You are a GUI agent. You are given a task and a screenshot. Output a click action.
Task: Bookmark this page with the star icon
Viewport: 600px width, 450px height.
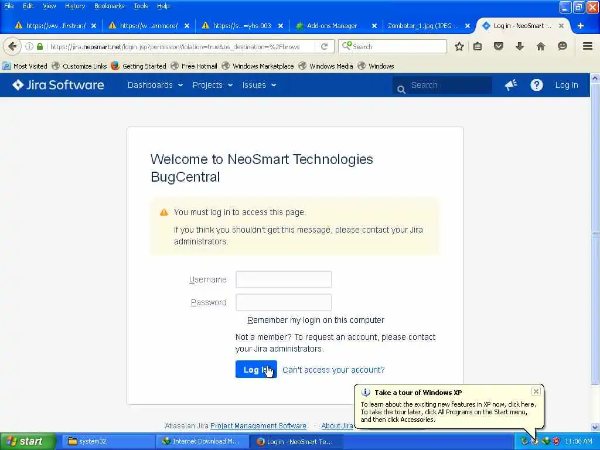click(x=459, y=47)
